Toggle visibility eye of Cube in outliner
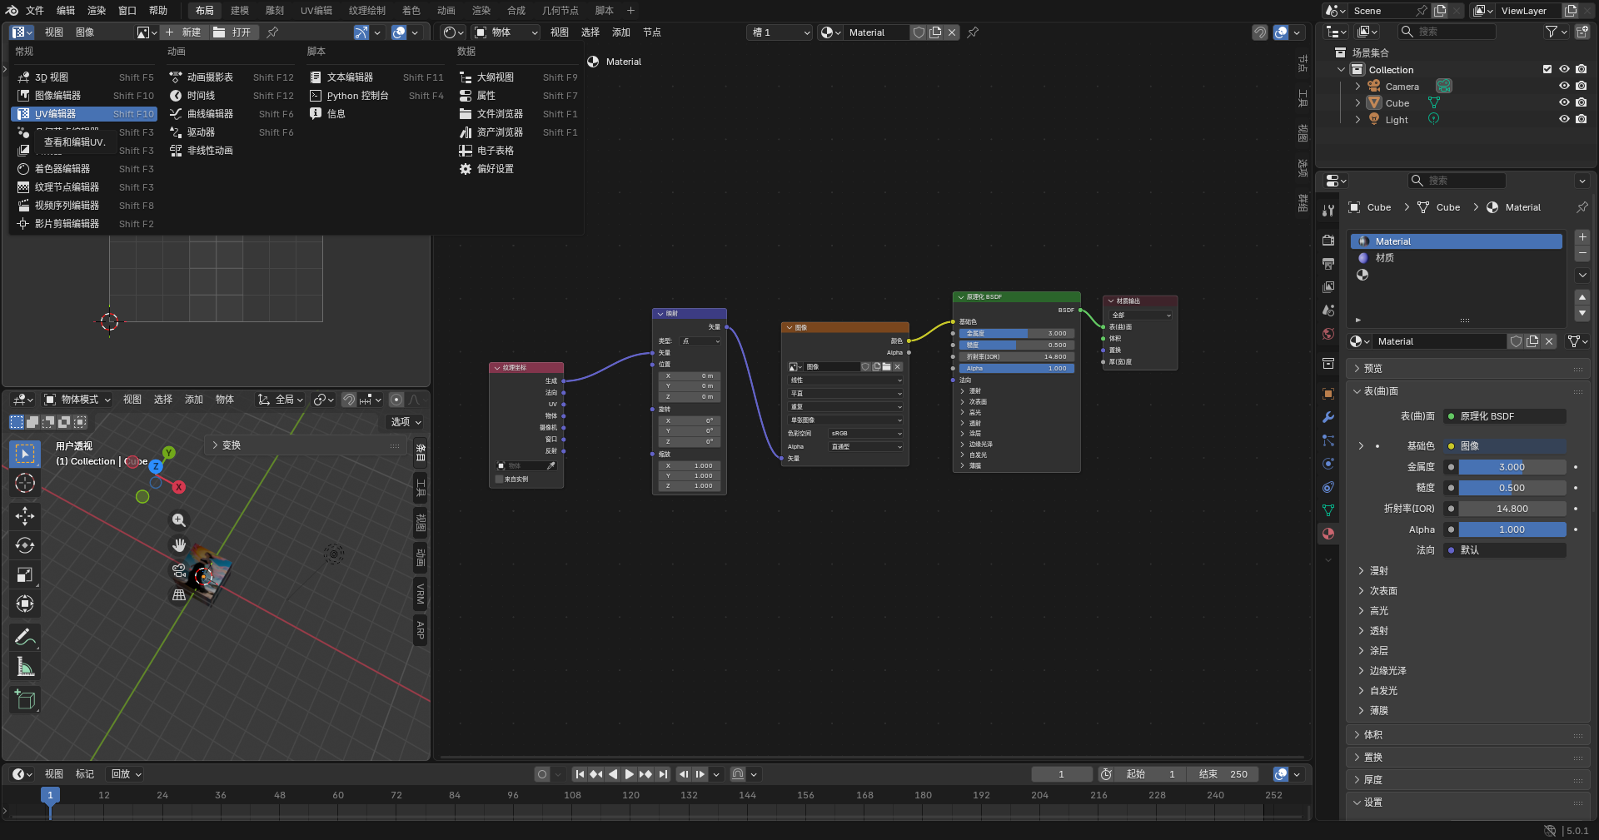The width and height of the screenshot is (1599, 840). 1564,102
